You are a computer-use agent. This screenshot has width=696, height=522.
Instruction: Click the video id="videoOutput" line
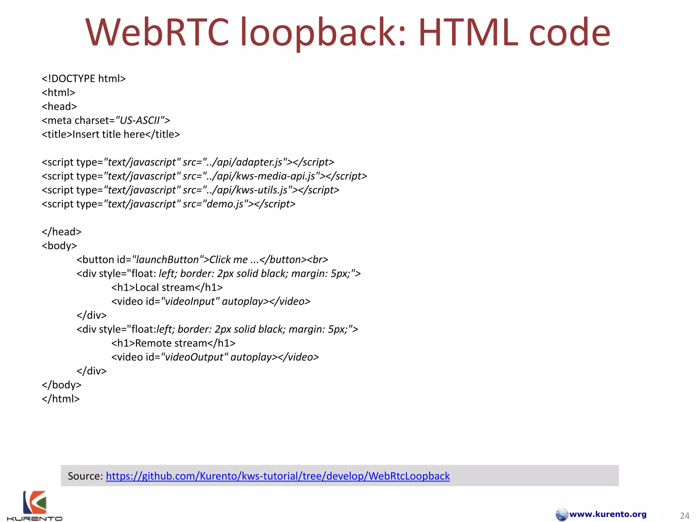[x=215, y=357]
